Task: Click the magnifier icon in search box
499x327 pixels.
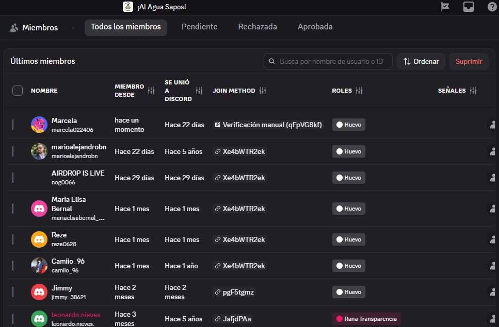Action: (272, 61)
